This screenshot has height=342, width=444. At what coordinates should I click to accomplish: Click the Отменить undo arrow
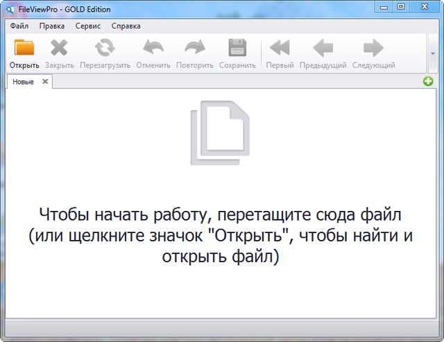coord(153,49)
